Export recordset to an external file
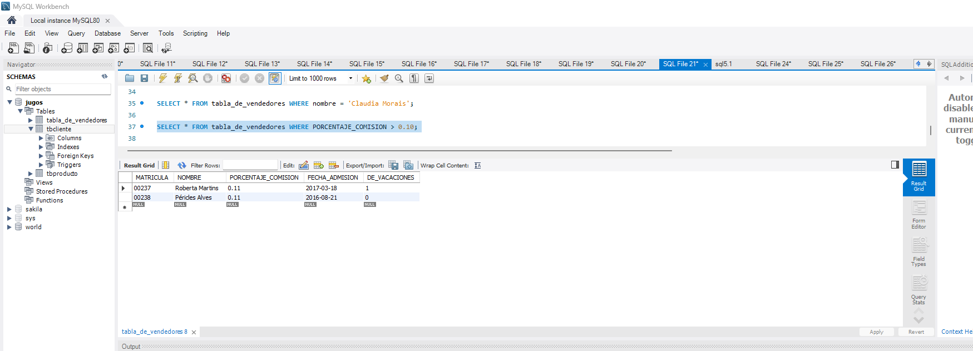This screenshot has width=973, height=351. coord(393,165)
